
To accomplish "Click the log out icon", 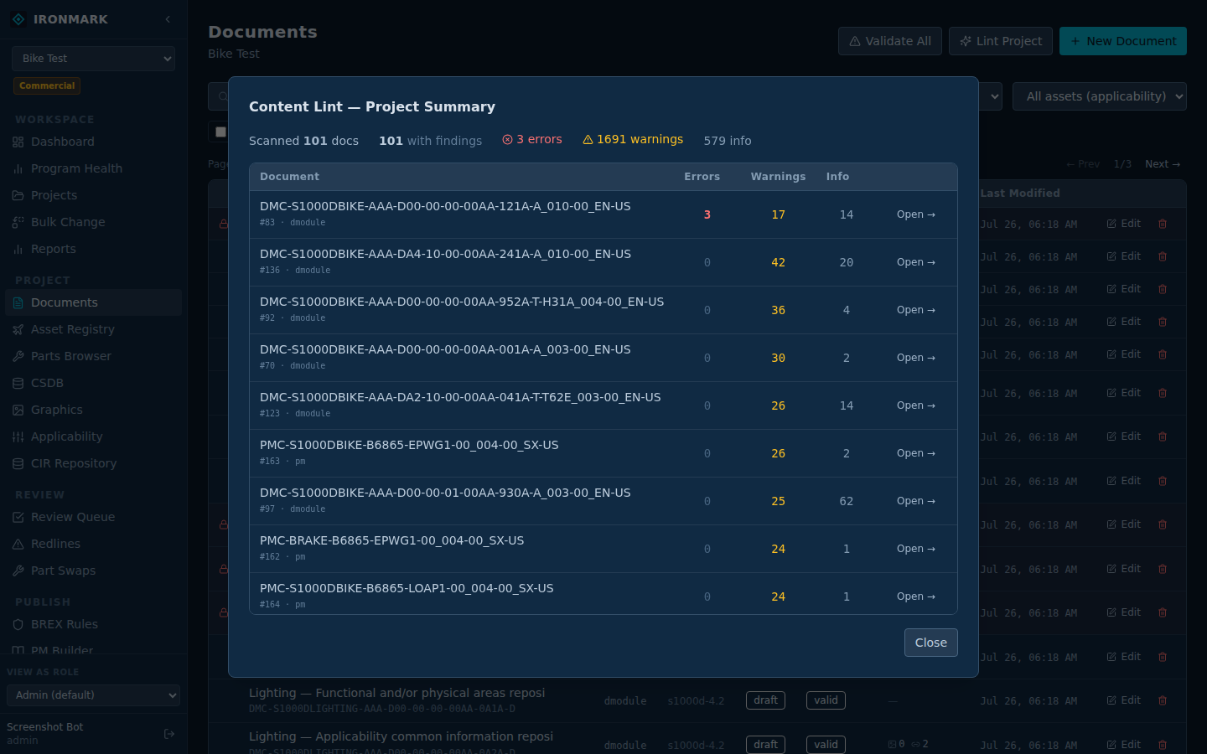I will coord(169,734).
